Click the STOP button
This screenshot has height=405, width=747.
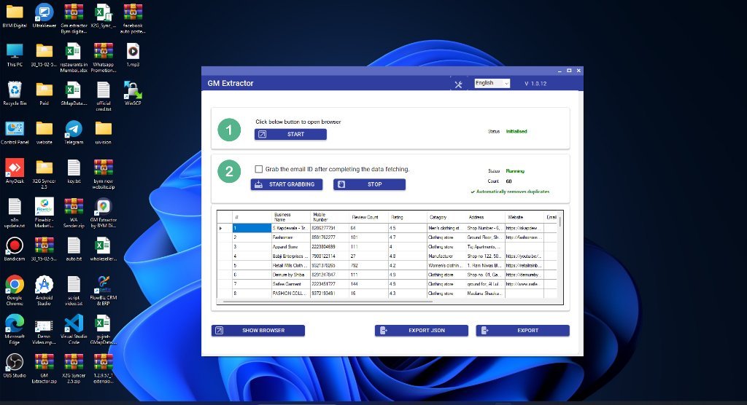click(370, 184)
